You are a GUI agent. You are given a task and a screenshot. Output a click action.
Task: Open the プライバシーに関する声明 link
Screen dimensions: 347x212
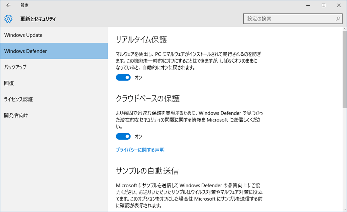tap(141, 150)
